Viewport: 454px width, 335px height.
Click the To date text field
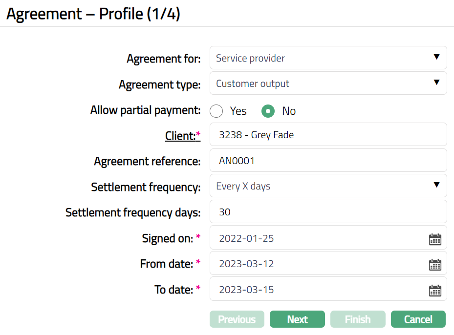coord(318,290)
